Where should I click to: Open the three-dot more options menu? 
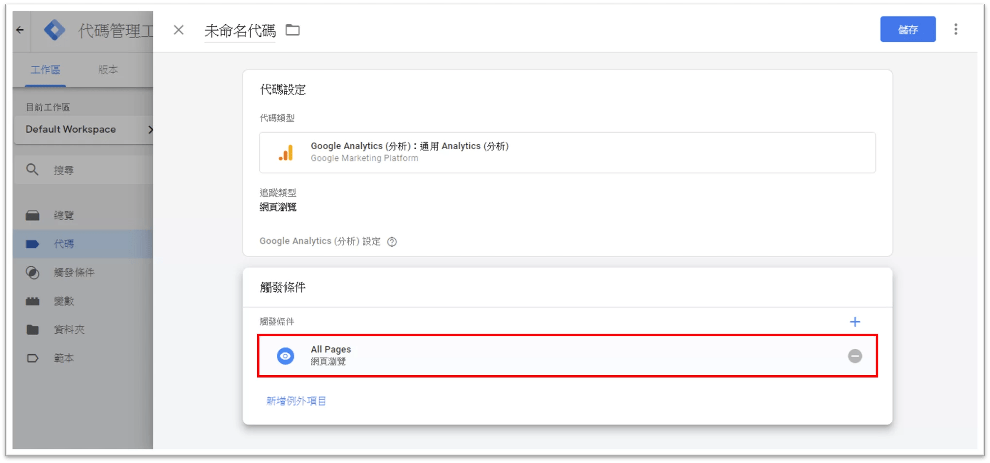(x=956, y=29)
